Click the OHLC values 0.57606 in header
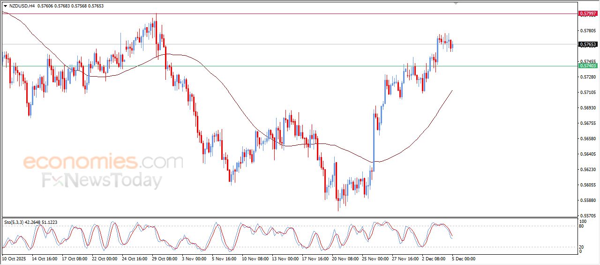Screen dimensions: 600x265 (46, 6)
